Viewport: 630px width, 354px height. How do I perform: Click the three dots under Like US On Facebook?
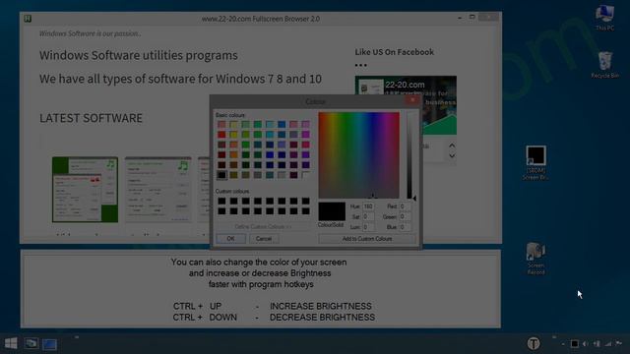pyautogui.click(x=361, y=65)
